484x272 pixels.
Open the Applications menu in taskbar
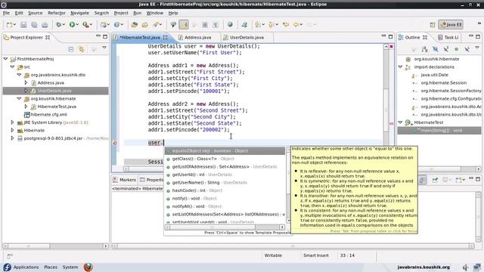click(x=26, y=267)
